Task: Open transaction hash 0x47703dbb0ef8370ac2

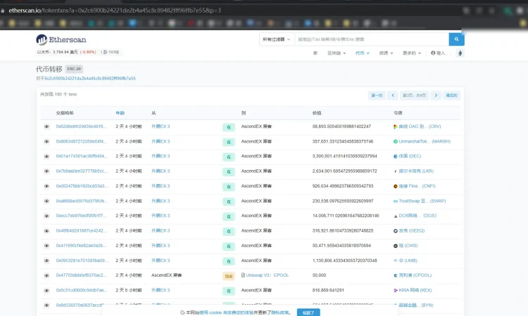Action: [x=82, y=275]
